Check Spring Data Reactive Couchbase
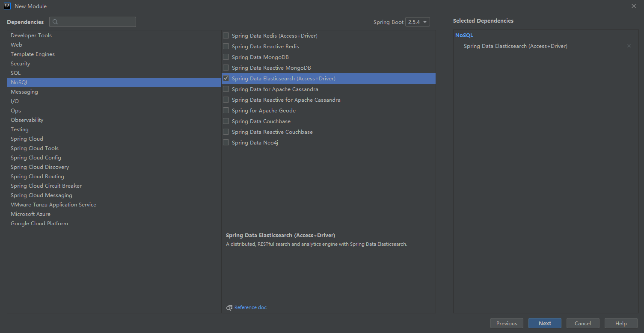644x333 pixels. [x=226, y=132]
